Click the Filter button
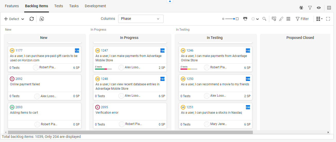This screenshot has width=336, height=142. (302, 19)
